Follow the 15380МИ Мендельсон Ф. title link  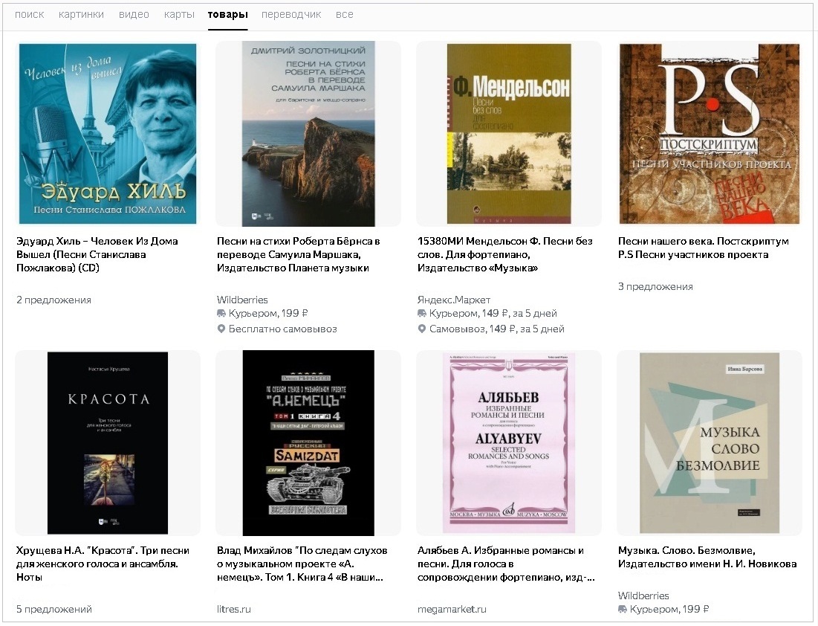(505, 254)
